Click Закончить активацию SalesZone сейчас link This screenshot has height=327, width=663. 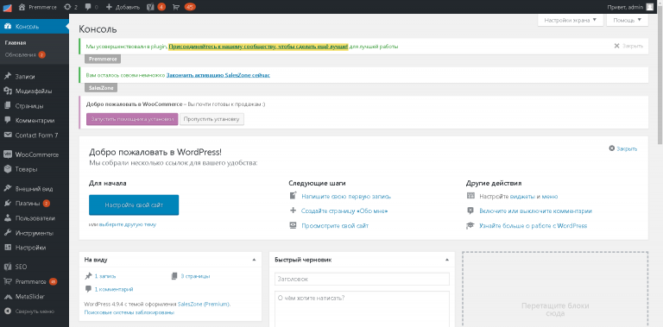[218, 75]
